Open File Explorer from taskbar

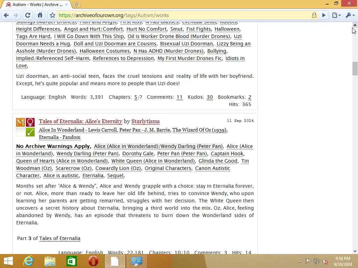click(x=50, y=261)
